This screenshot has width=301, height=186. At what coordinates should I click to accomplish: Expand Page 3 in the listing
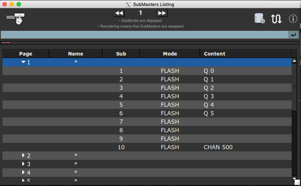23,164
